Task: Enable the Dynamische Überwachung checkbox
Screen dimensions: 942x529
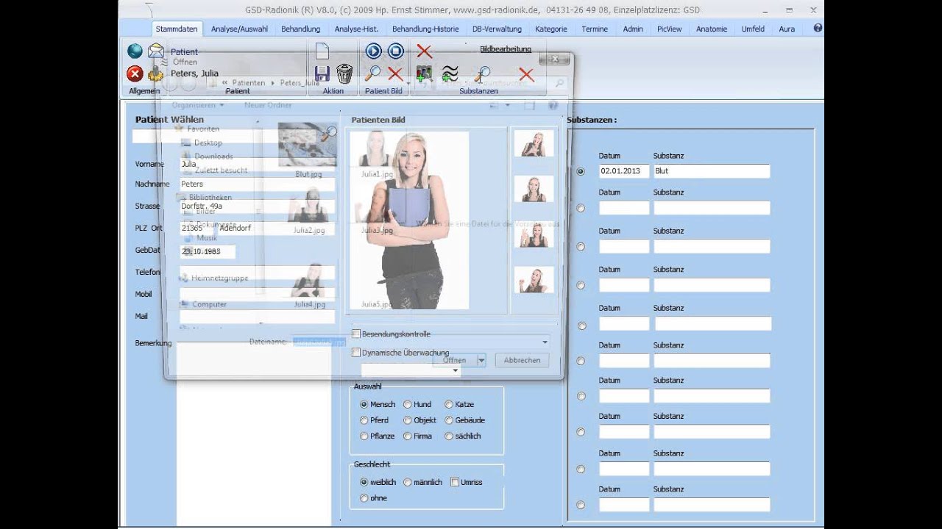Action: click(x=356, y=353)
